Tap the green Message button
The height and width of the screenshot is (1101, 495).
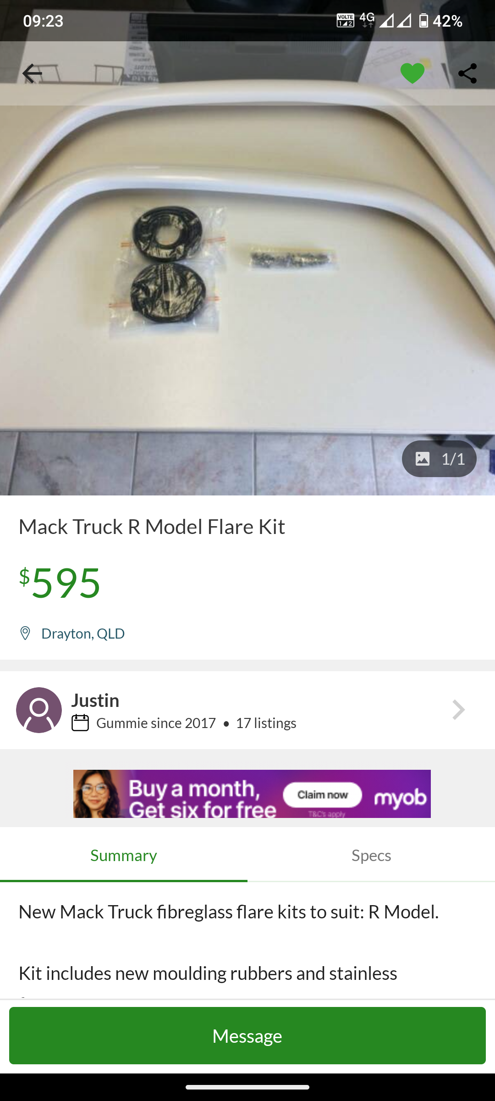(x=247, y=1036)
